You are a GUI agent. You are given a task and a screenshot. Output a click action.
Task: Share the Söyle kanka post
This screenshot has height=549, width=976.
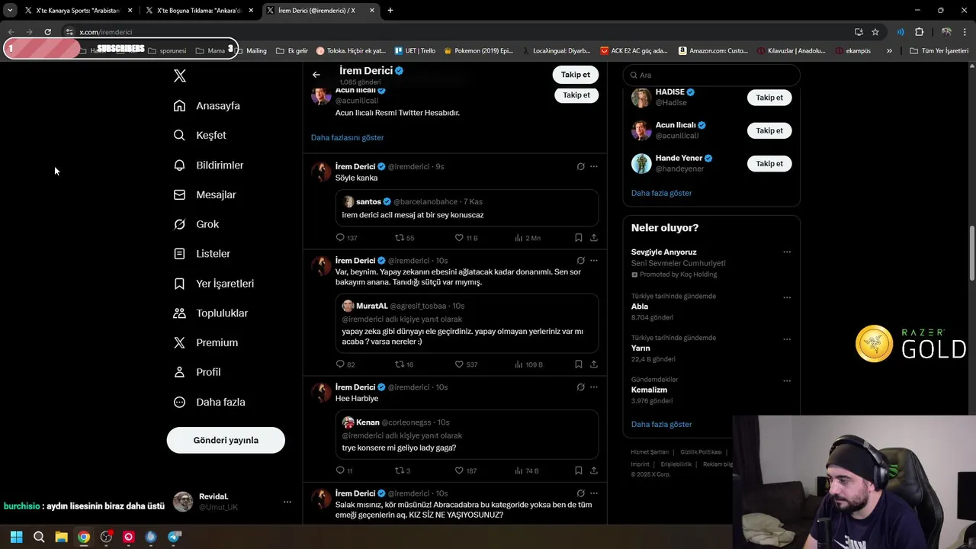coord(594,238)
